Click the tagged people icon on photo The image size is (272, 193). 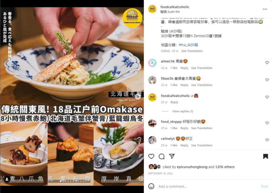tap(7, 179)
